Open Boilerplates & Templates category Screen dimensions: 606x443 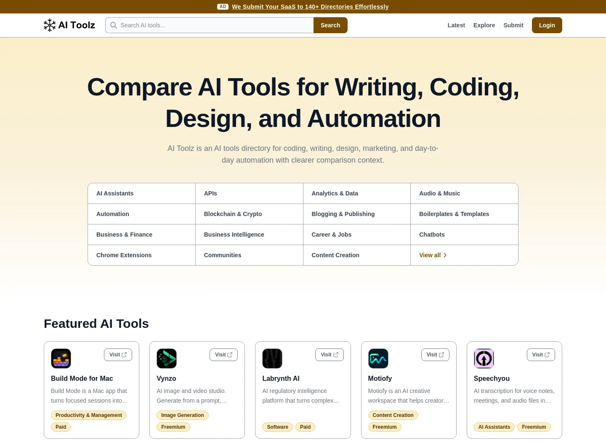tap(464, 214)
